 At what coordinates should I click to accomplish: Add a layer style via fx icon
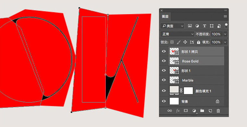(x=178, y=111)
